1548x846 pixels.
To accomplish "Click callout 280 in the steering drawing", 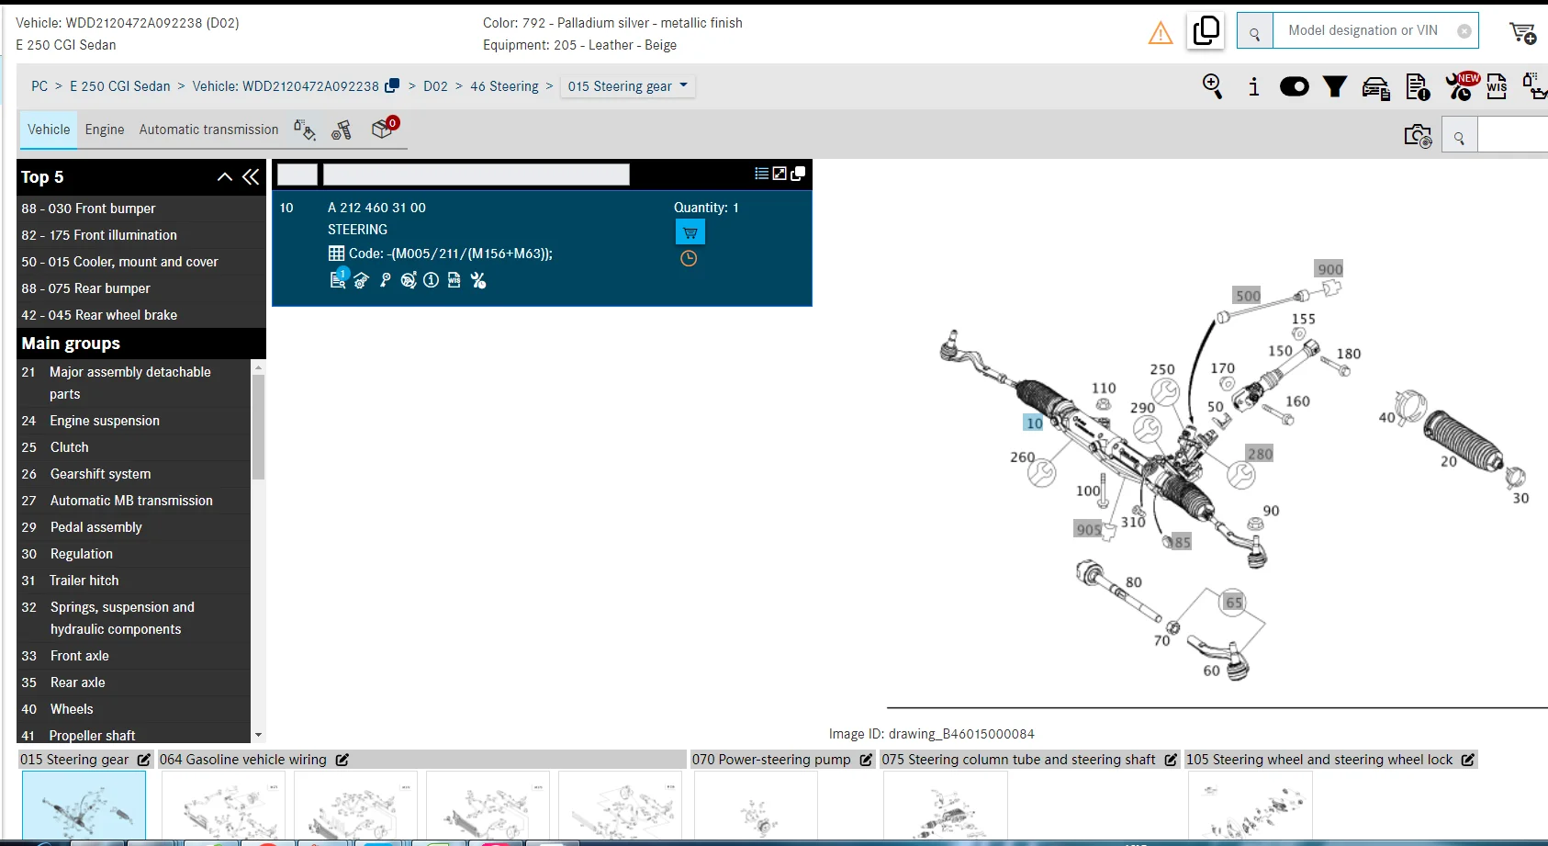I will click(1260, 454).
